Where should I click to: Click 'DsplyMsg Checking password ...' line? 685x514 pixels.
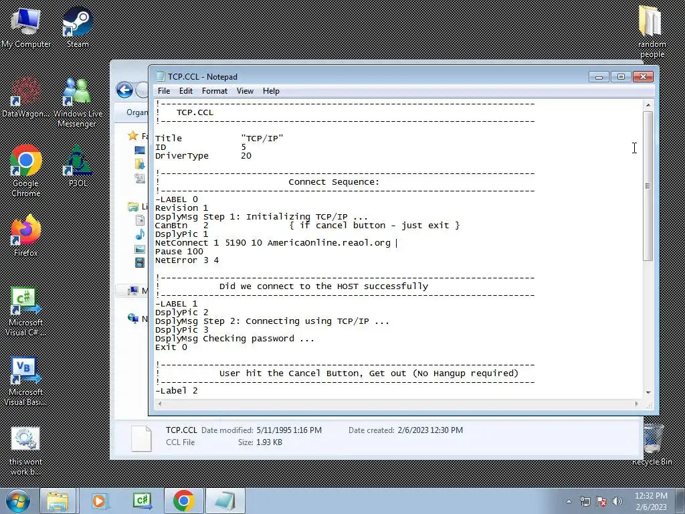tap(235, 339)
